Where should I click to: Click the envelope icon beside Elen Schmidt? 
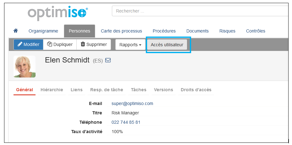(x=108, y=60)
